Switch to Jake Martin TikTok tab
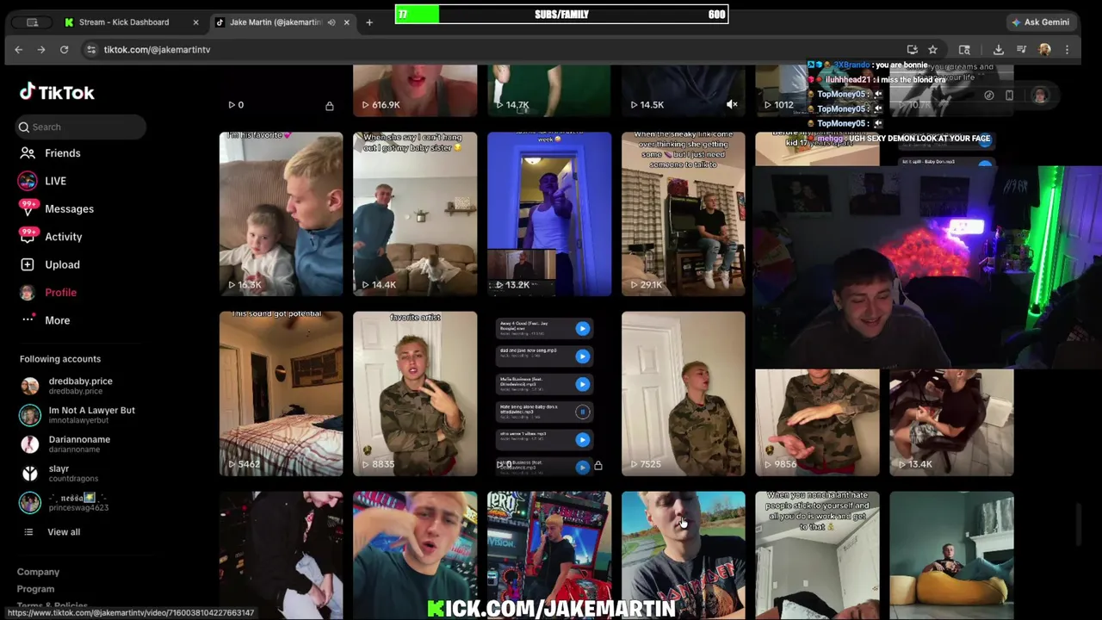Image resolution: width=1102 pixels, height=620 pixels. point(282,22)
